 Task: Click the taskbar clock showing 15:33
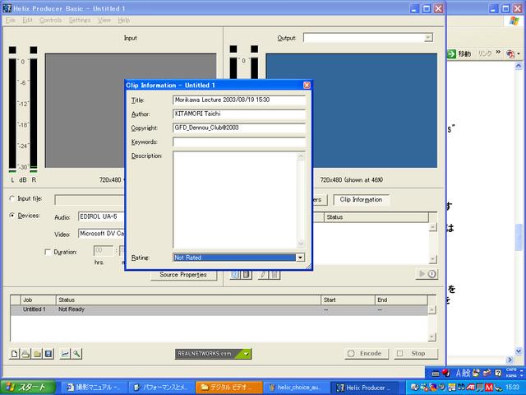click(x=512, y=388)
